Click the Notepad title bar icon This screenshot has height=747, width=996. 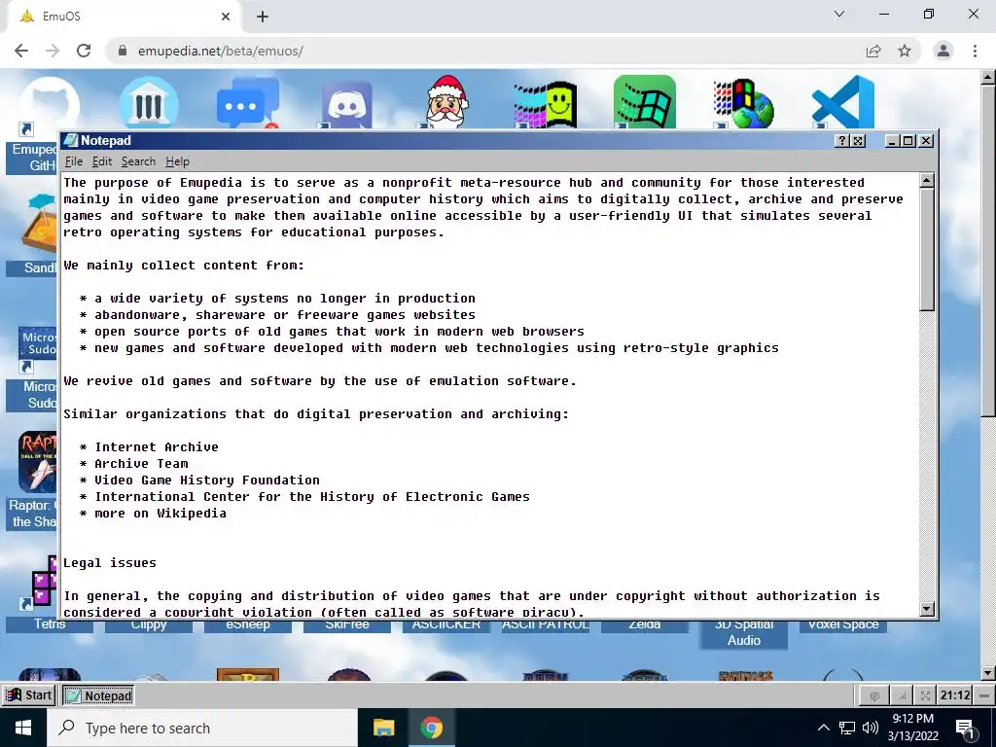71,140
